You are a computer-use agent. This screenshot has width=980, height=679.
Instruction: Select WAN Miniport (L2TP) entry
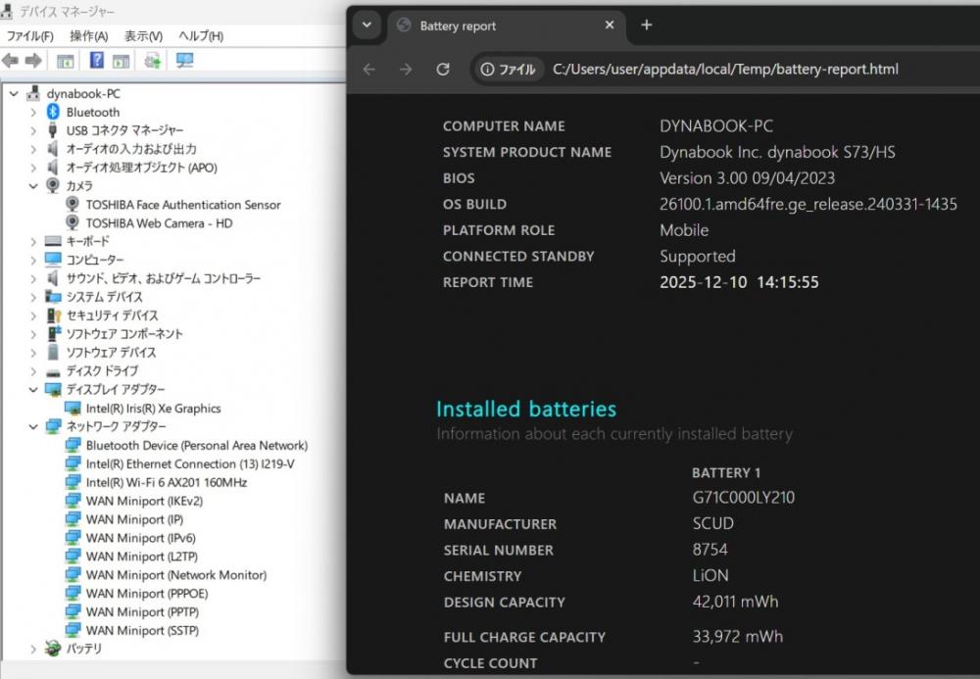(142, 557)
